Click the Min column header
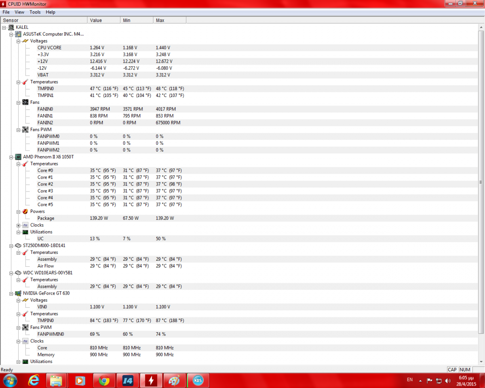 click(x=137, y=20)
